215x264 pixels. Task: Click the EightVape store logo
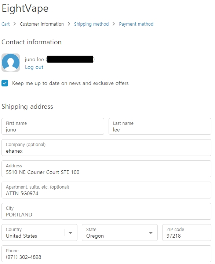pyautogui.click(x=25, y=8)
